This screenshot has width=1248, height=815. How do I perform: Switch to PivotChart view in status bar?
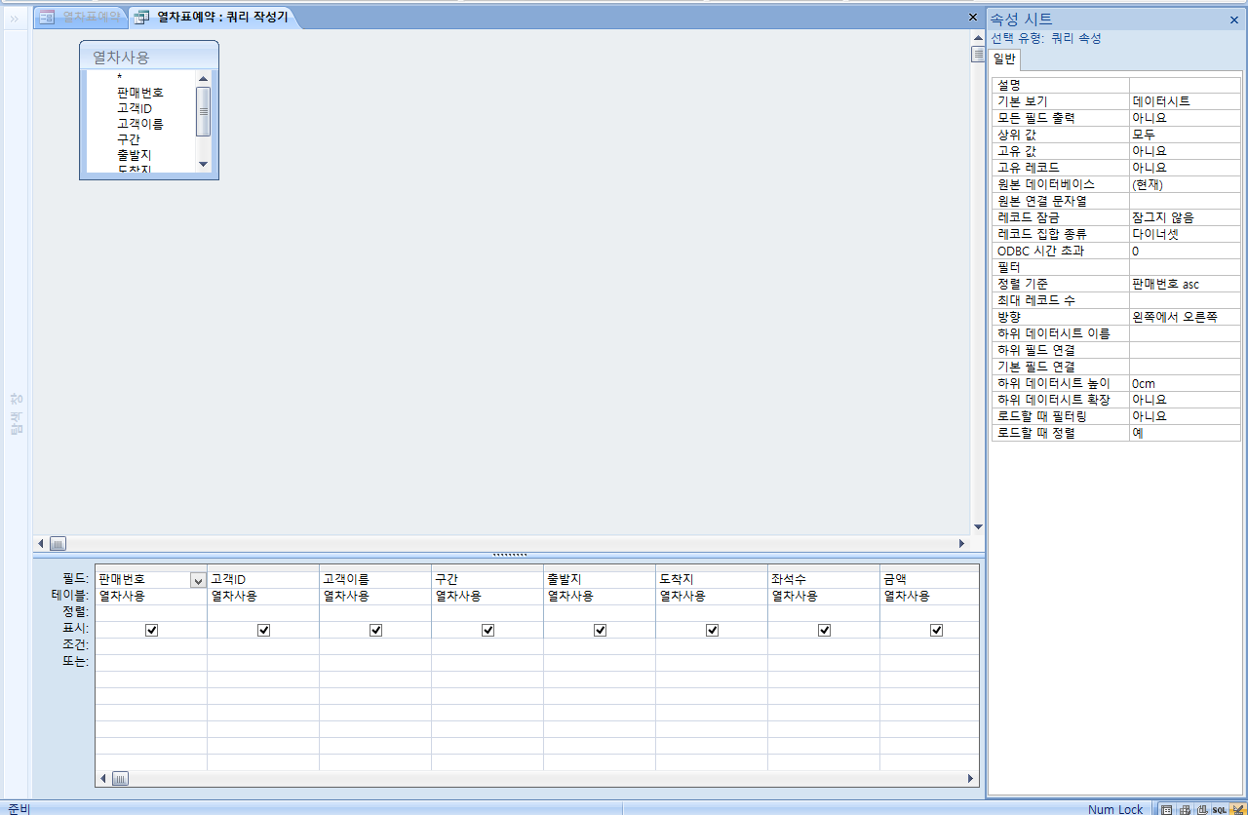pyautogui.click(x=1201, y=809)
